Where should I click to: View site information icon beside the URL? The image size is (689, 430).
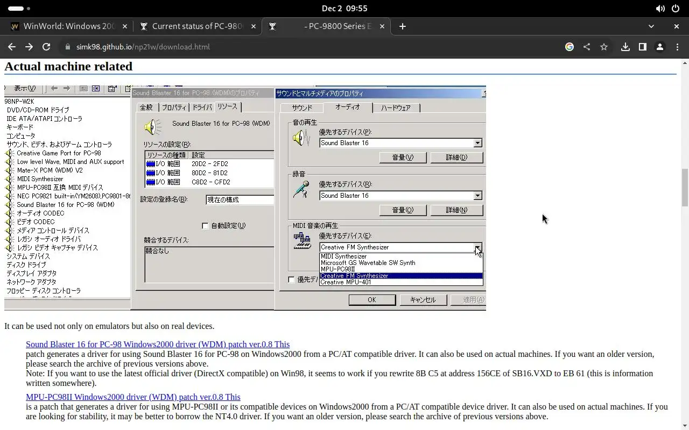(x=67, y=47)
